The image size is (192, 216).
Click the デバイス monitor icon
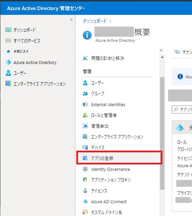click(85, 147)
